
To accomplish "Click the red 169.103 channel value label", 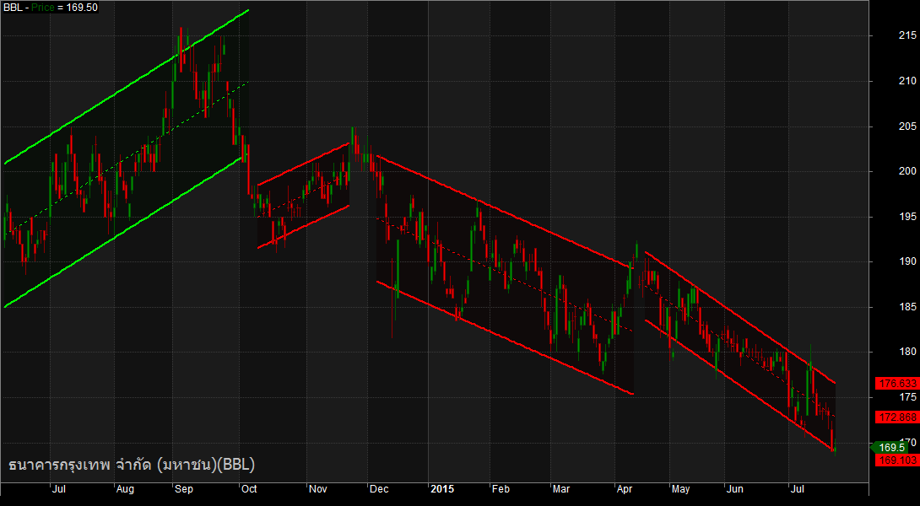I will [897, 460].
